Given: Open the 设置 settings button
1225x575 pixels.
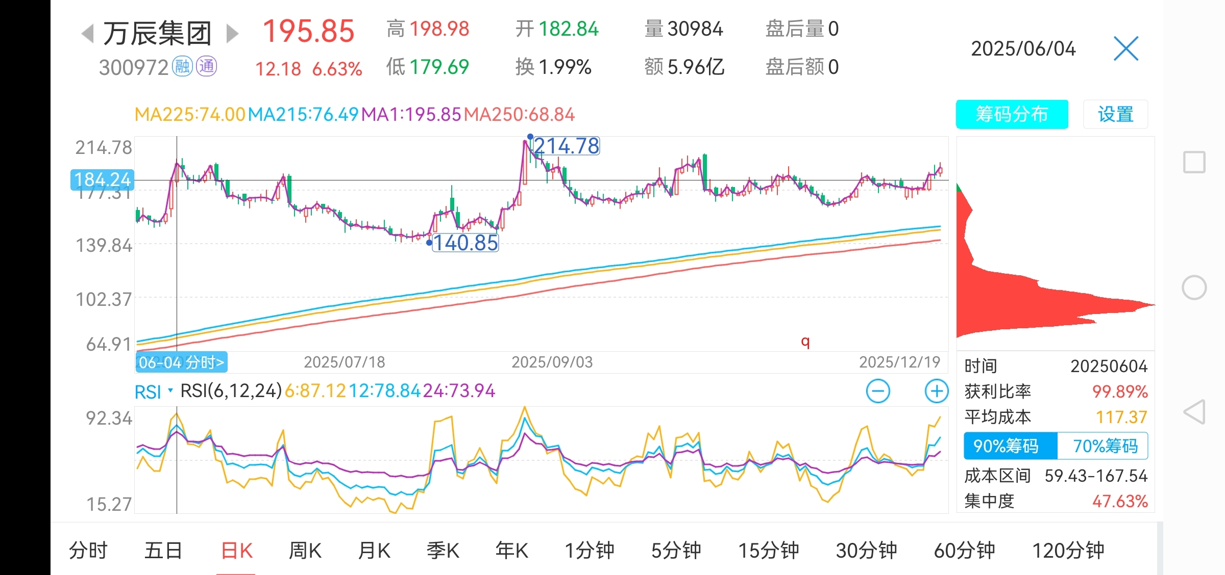Looking at the screenshot, I should click(x=1115, y=114).
